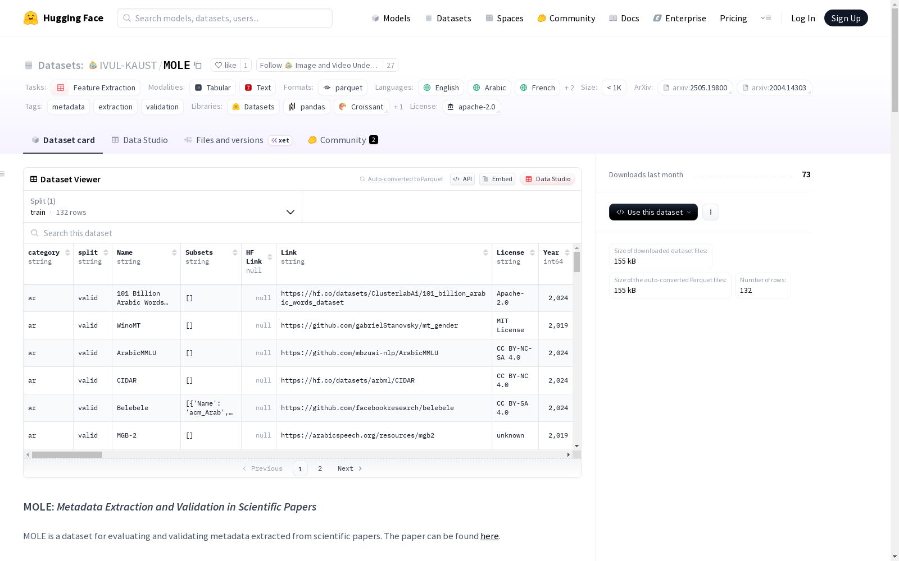Click the sidebar toggle icon at left edge

[x=3, y=174]
